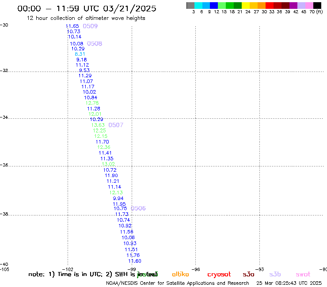Select the black 70 ft legend swatch
Screen dimensions: 327x287
(317, 5)
